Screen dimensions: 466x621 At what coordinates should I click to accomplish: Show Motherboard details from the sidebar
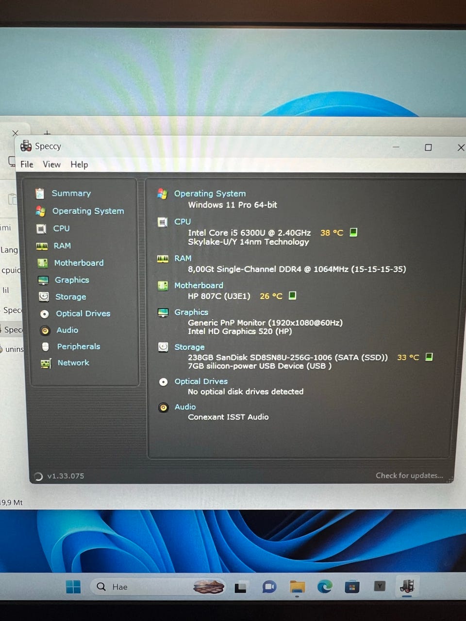click(79, 263)
